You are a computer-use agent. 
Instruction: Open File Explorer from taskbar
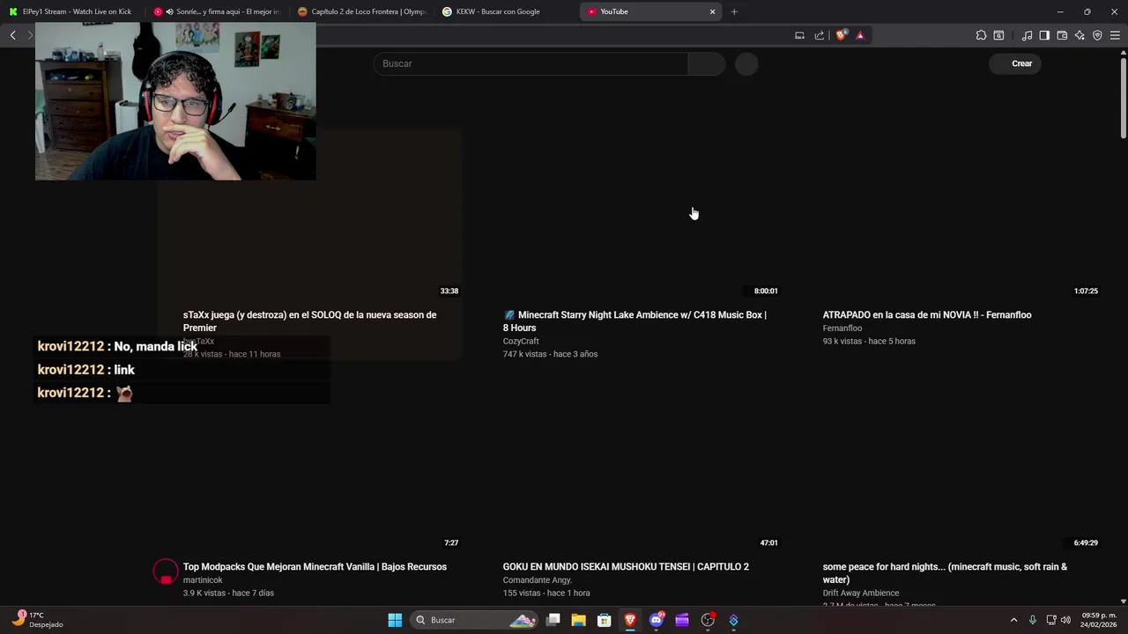(x=579, y=620)
